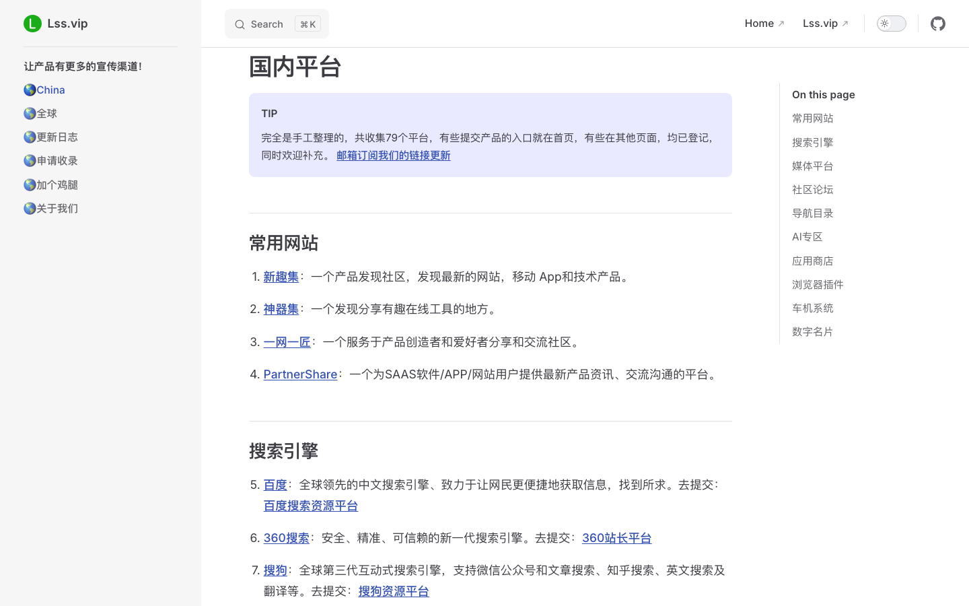The image size is (969, 606).
Task: Focus the Search input box
Action: (277, 24)
